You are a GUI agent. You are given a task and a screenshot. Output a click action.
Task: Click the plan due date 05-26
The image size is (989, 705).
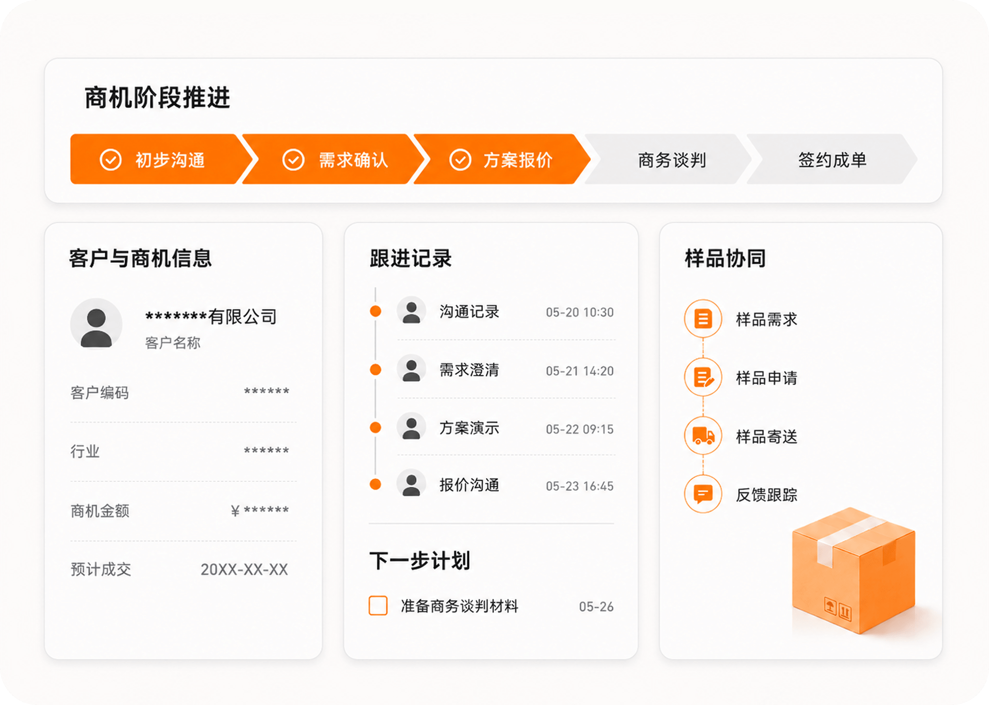pos(596,607)
